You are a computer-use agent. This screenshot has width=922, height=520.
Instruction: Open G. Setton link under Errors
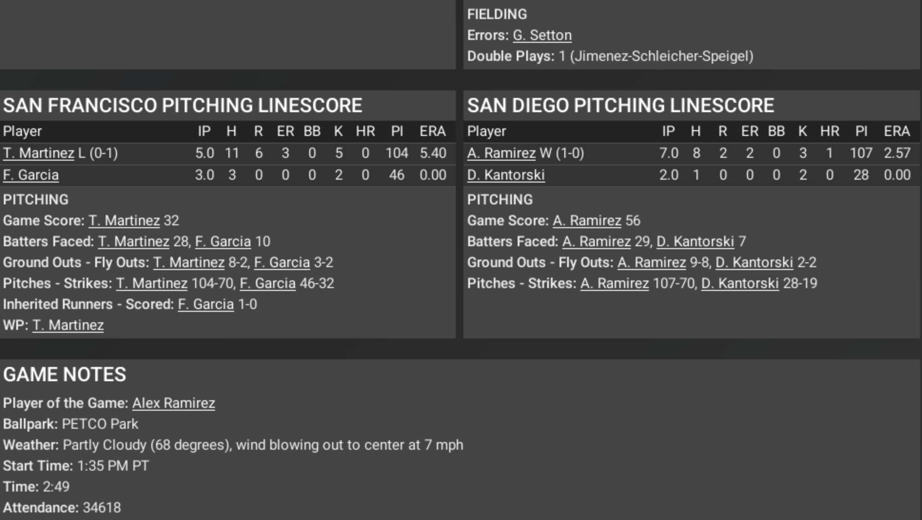point(542,35)
